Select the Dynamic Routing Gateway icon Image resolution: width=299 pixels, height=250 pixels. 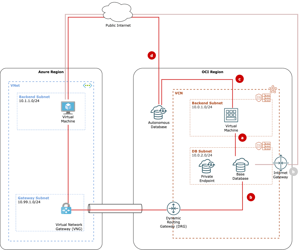click(173, 208)
